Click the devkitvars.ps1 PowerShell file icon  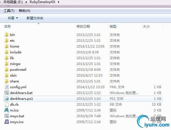point(7,98)
